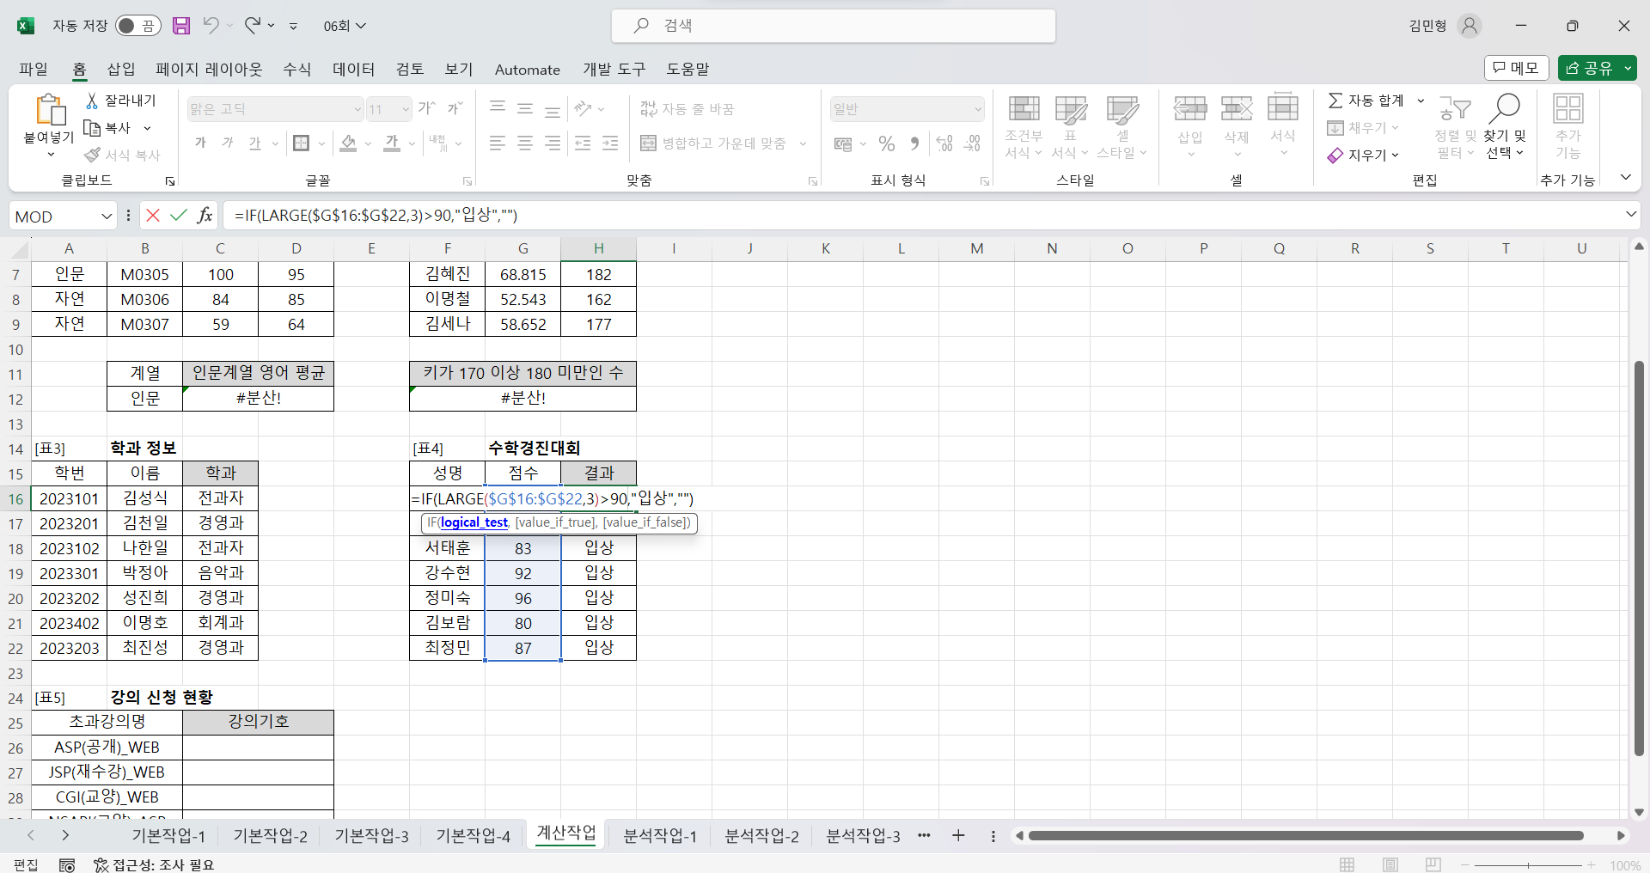
Task: Open Find & Select magnifier tool
Action: tap(1505, 109)
